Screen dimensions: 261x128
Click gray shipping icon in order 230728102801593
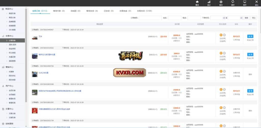pyautogui.click(x=224, y=108)
